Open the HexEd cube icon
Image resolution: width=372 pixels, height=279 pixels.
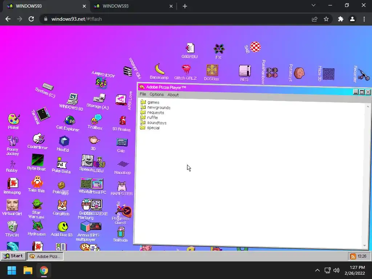point(64,141)
